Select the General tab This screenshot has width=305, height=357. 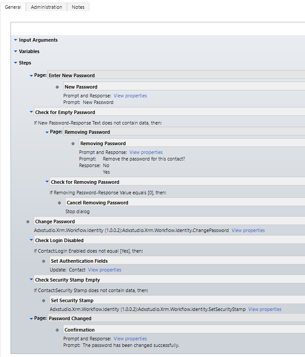13,7
